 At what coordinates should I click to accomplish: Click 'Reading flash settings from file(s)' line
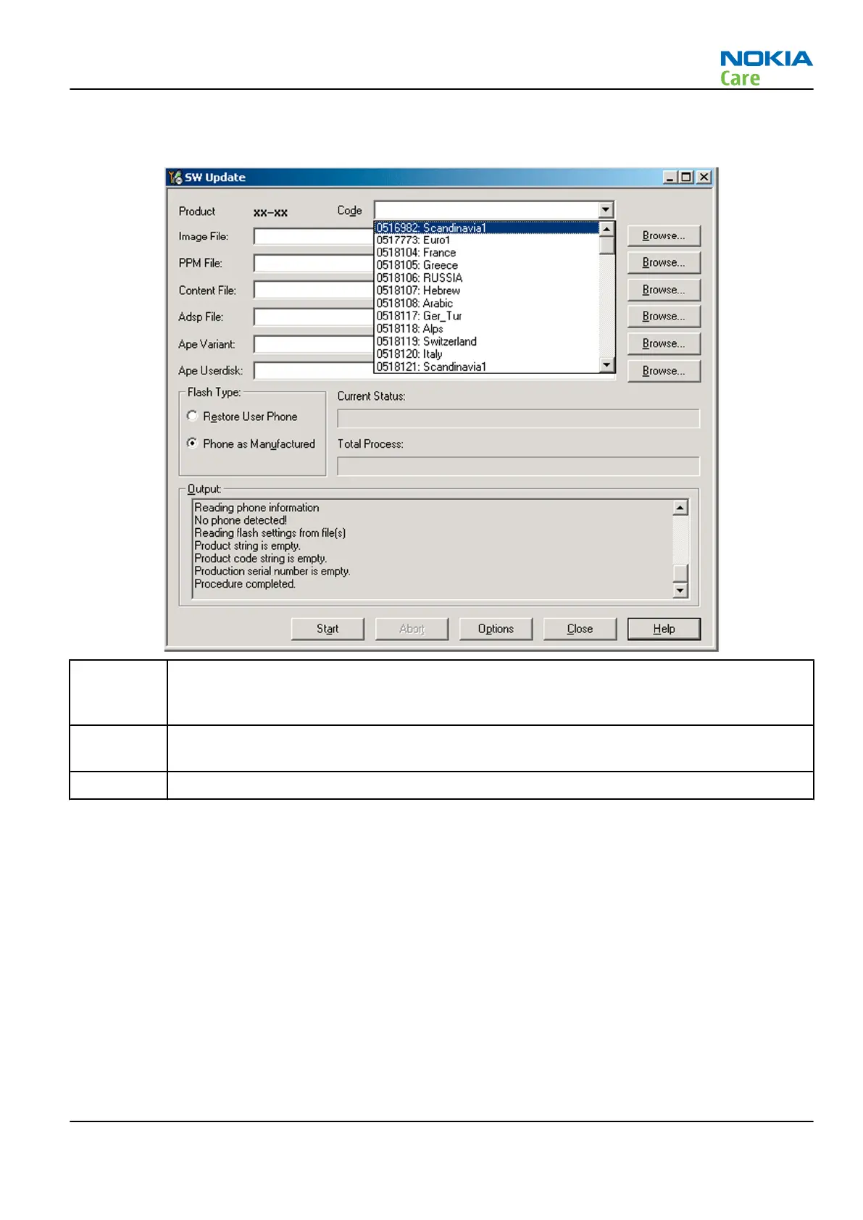point(270,533)
